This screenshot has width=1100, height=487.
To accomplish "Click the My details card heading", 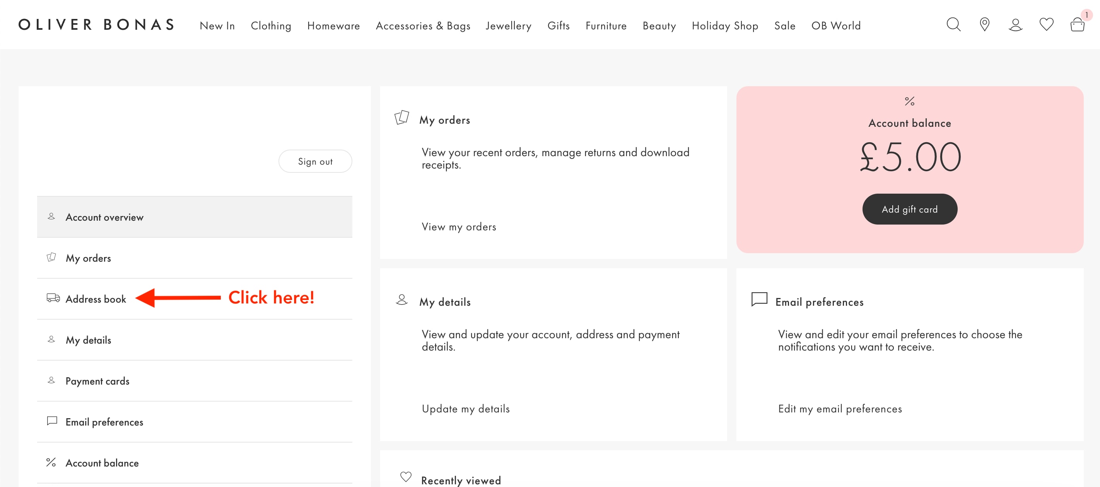I will (x=444, y=302).
